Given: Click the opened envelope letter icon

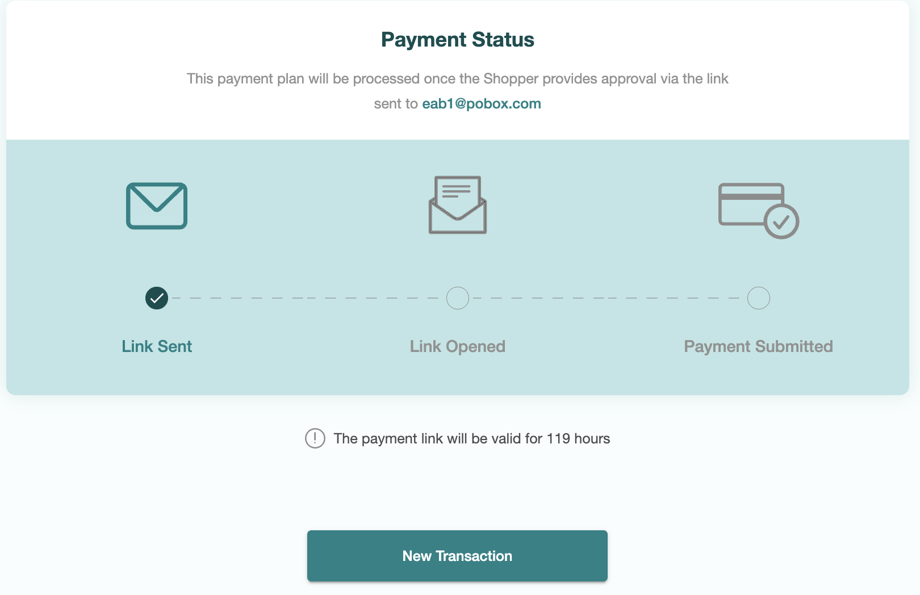Looking at the screenshot, I should [x=458, y=205].
